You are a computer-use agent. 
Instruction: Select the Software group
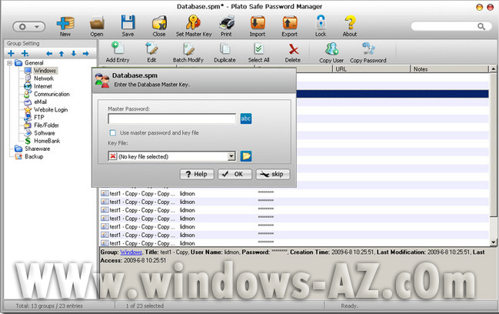click(x=45, y=133)
